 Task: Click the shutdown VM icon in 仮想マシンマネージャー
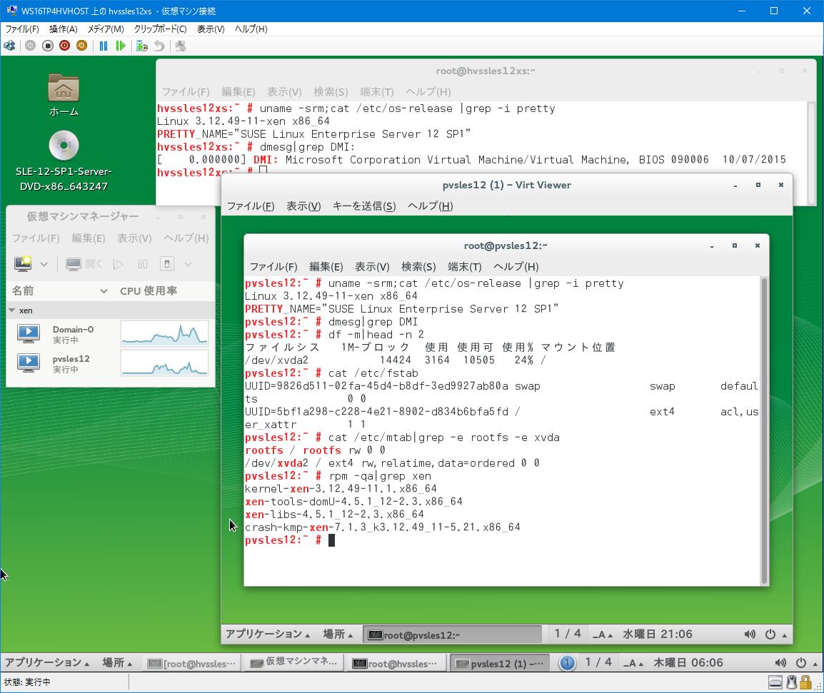tap(167, 264)
